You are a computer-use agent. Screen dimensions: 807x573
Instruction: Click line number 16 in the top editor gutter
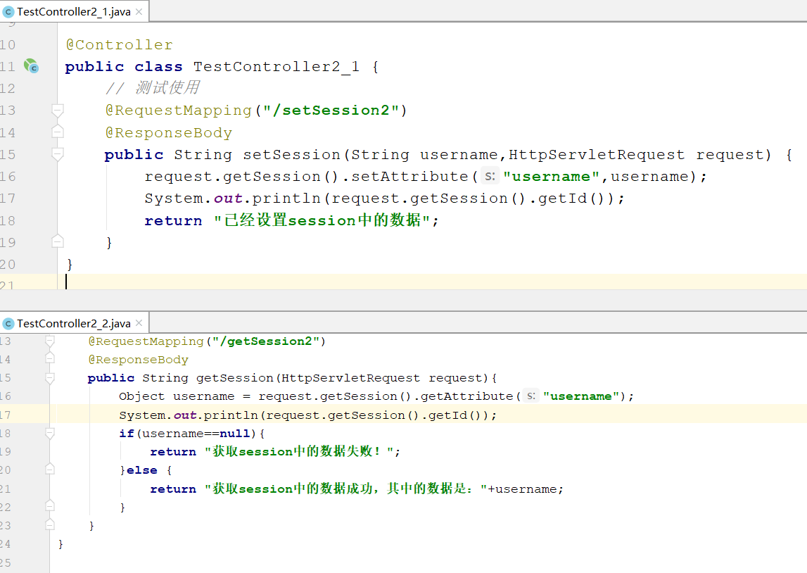click(x=8, y=177)
